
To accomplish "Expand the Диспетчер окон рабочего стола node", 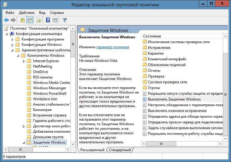I will (24, 126).
